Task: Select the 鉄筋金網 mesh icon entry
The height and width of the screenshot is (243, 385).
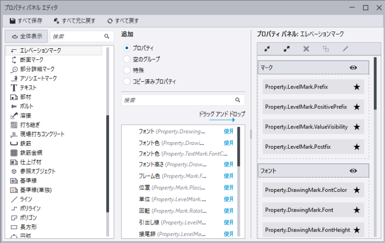Action: point(14,153)
